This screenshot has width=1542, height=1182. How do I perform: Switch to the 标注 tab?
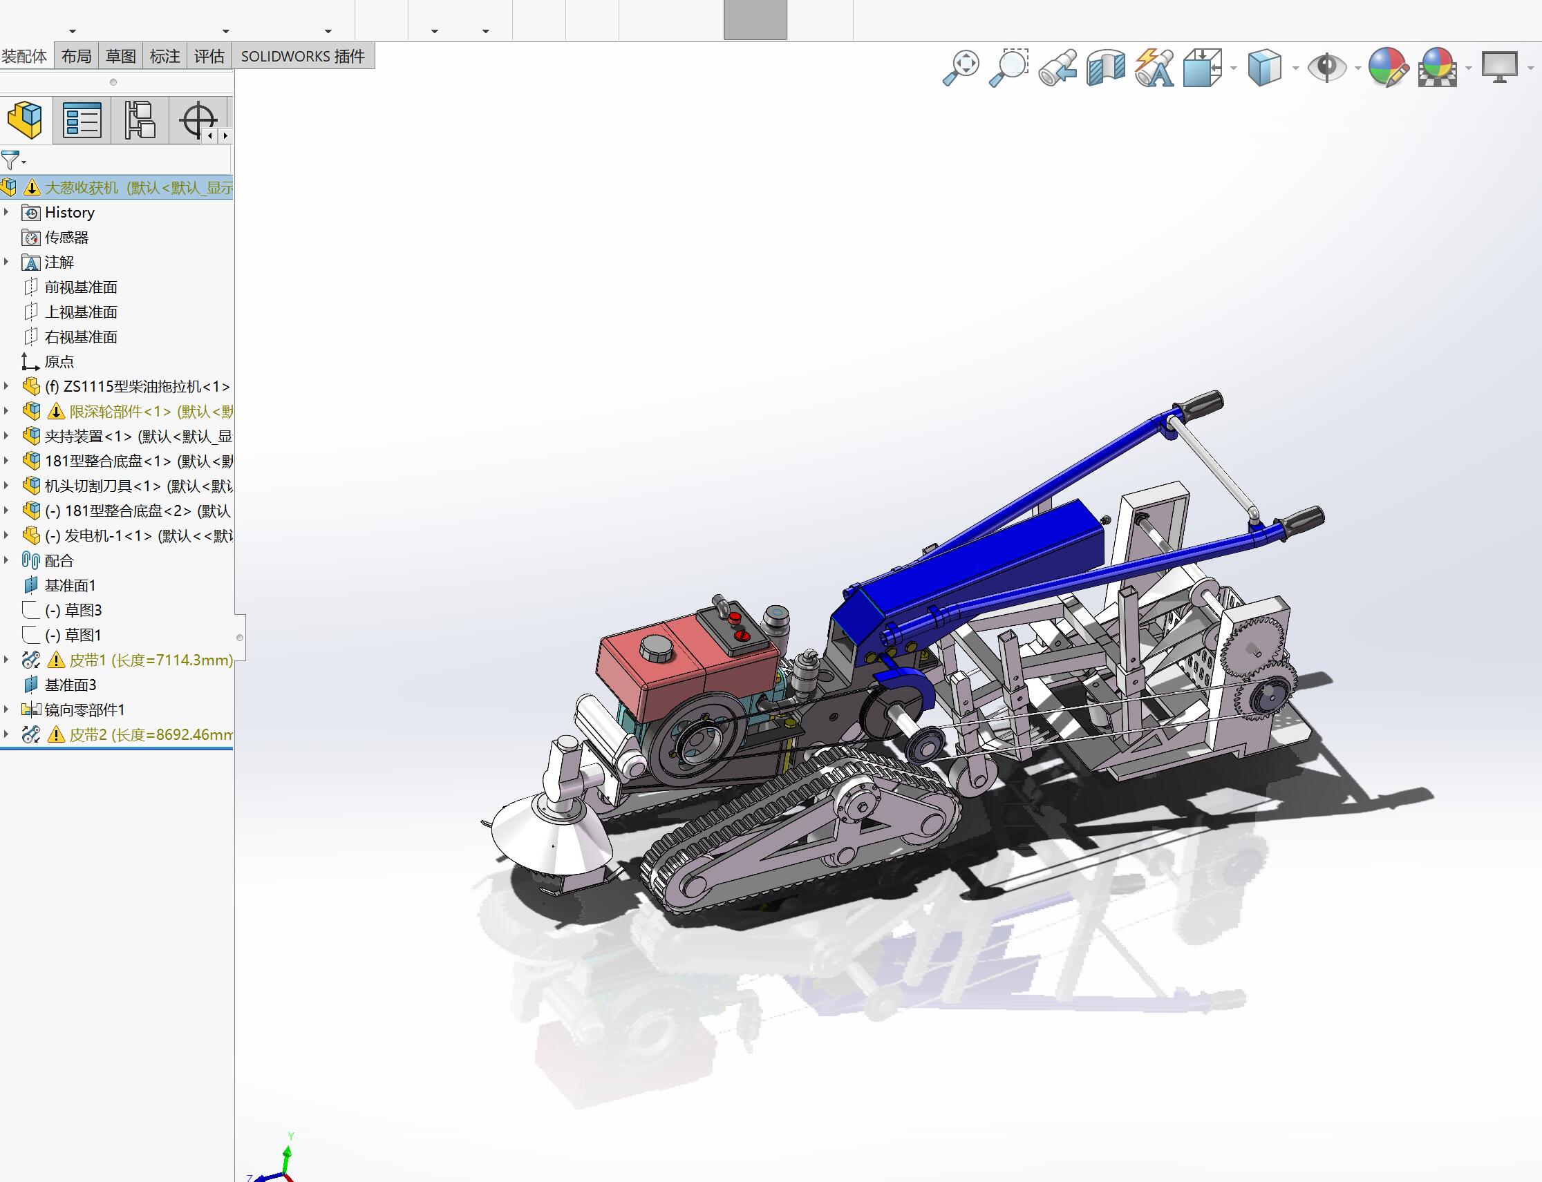[x=165, y=56]
